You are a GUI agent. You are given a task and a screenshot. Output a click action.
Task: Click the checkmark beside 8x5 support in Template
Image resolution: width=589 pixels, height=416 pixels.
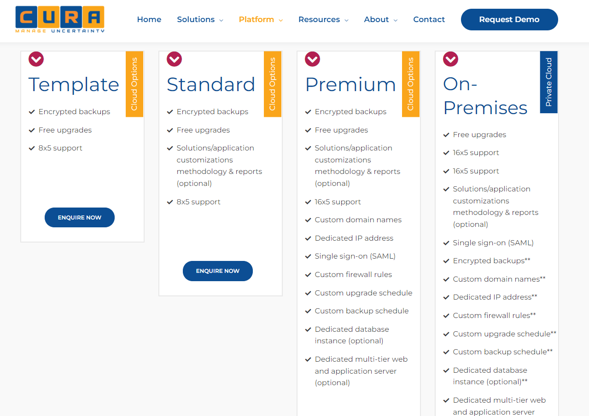[x=32, y=148]
